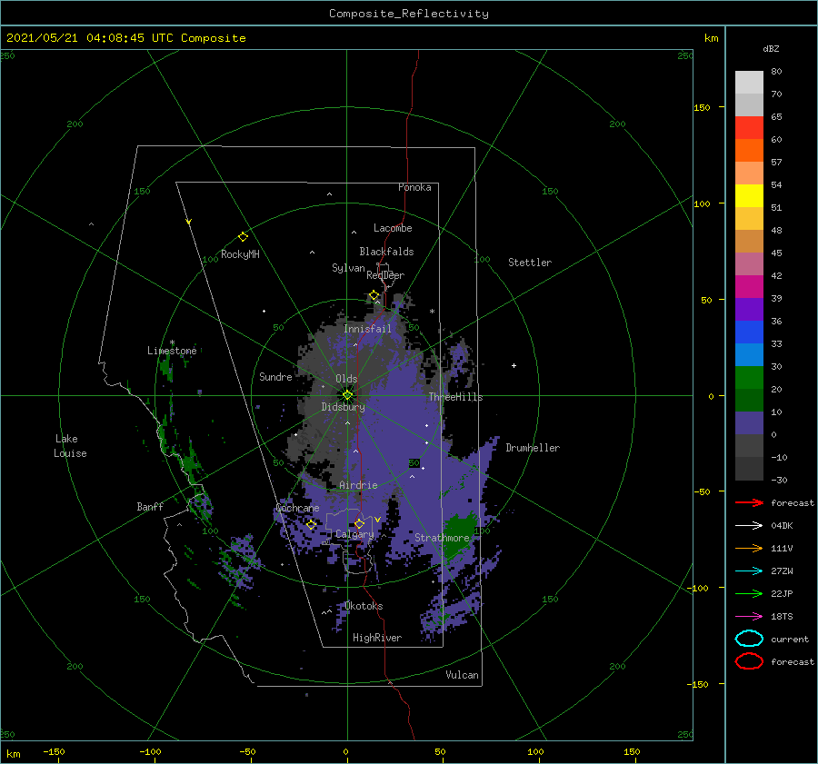Select the cyan current ellipse legend icon

(749, 639)
